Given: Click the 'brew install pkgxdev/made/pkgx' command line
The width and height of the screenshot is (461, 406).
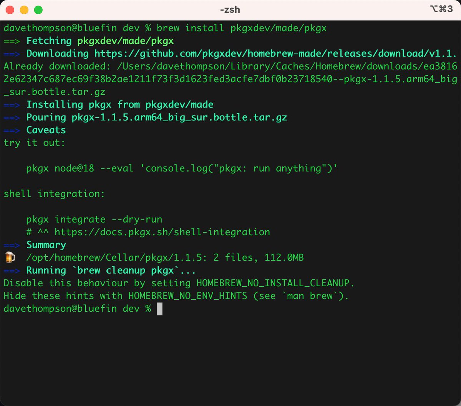Looking at the screenshot, I should coord(242,28).
